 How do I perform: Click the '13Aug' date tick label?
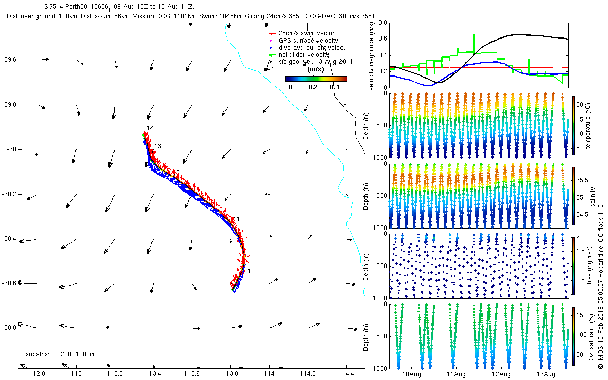click(545, 374)
